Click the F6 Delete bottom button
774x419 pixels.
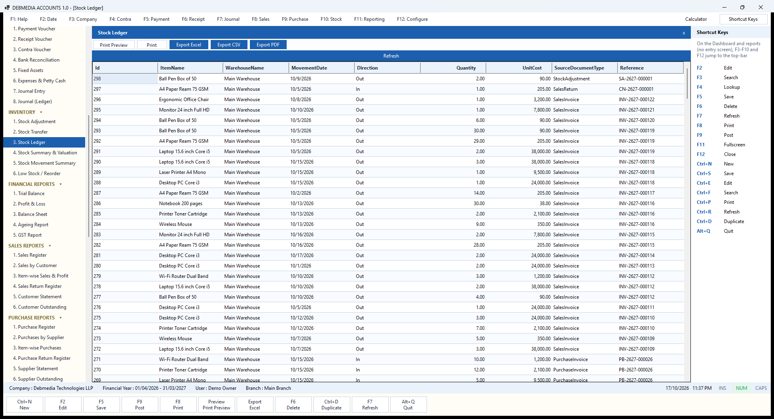[293, 405]
